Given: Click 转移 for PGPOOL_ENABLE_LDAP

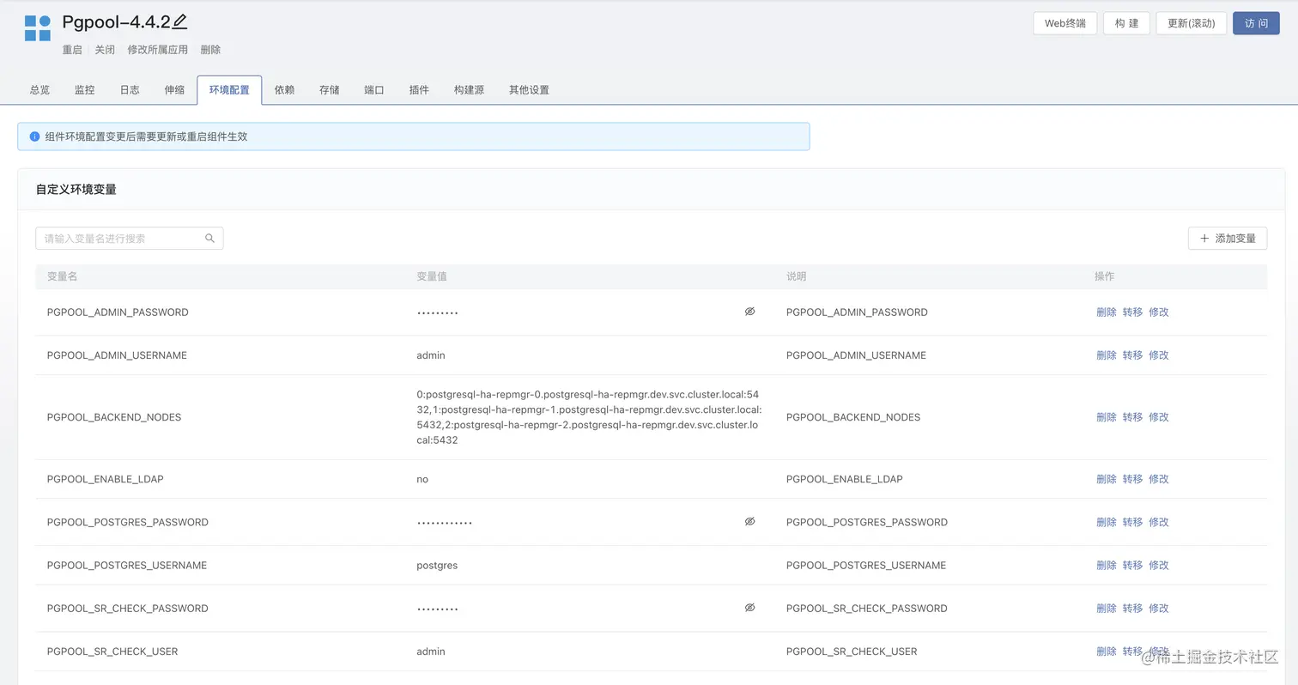Looking at the screenshot, I should pos(1132,479).
